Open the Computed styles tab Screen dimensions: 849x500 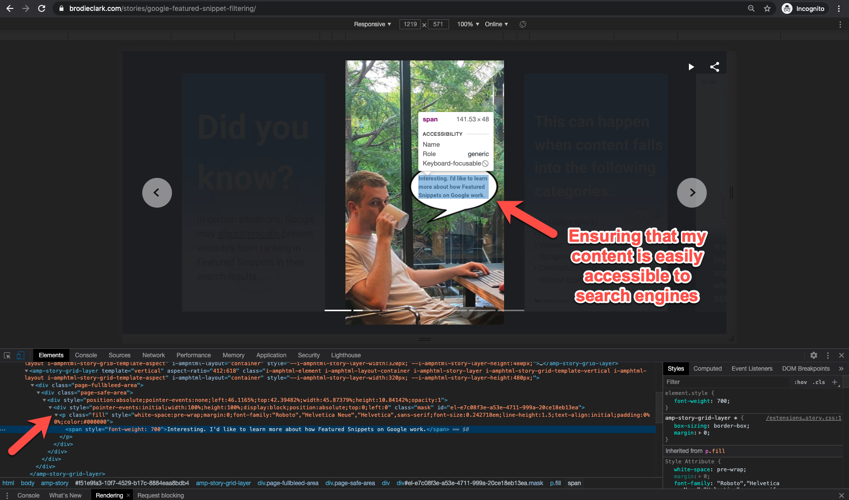708,368
